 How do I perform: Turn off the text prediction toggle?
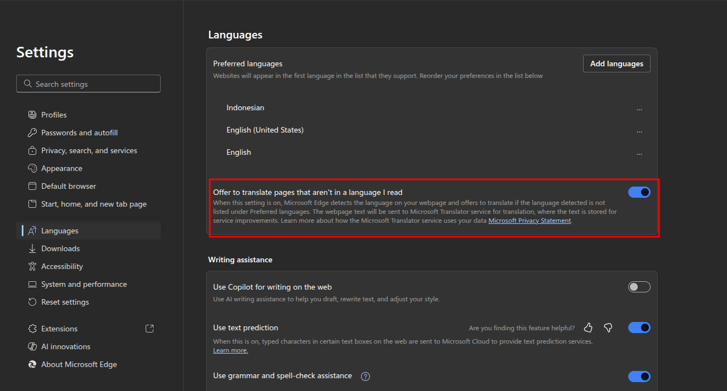639,328
